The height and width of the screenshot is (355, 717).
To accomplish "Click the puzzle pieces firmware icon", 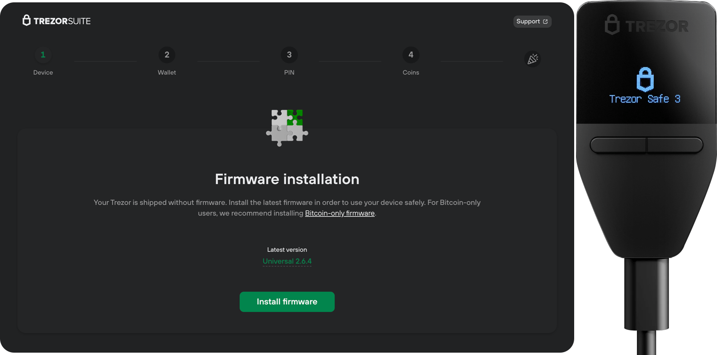I will point(287,128).
